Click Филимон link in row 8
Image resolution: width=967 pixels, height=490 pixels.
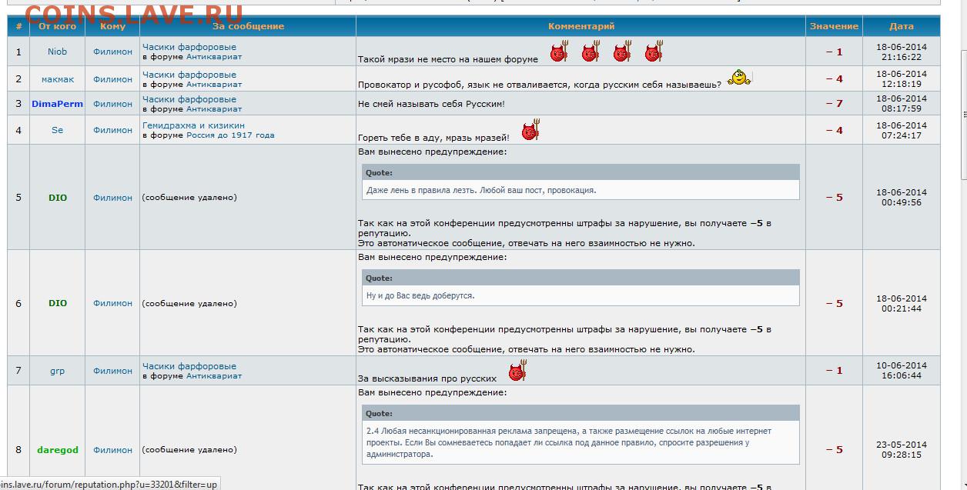click(x=112, y=450)
